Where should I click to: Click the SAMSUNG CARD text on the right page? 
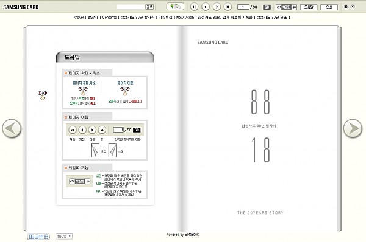point(213,43)
